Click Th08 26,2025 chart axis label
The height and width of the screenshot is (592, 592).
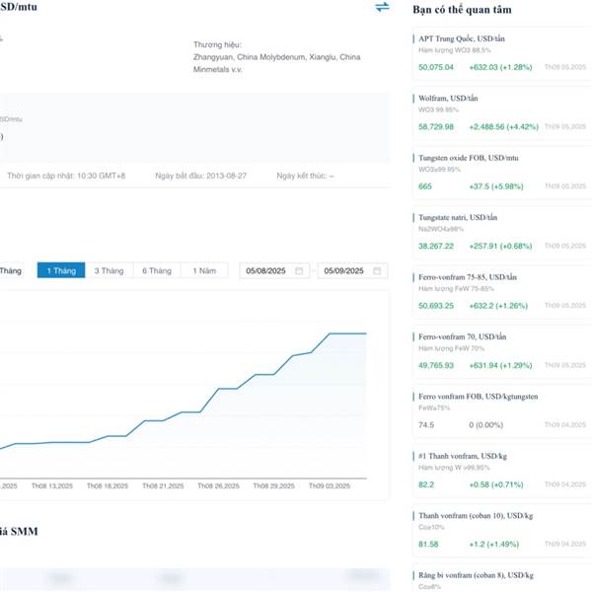tap(218, 485)
